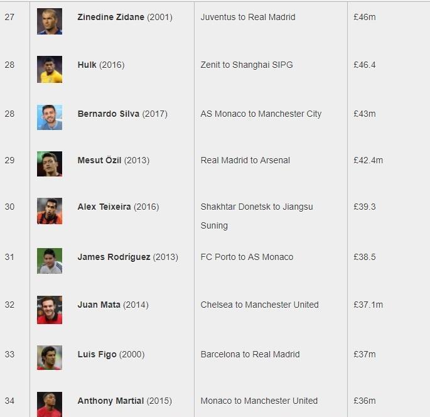The image size is (430, 417).
Task: Open Hulk's player photo
Action: point(50,70)
